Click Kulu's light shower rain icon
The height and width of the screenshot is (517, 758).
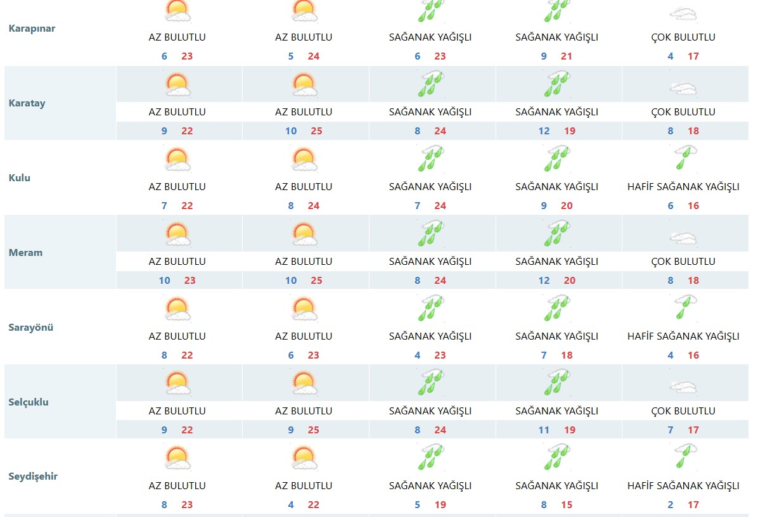684,158
